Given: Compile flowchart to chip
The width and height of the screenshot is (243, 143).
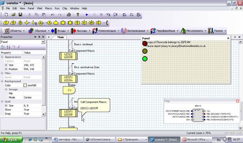Looking at the screenshot, I should point(139,15).
